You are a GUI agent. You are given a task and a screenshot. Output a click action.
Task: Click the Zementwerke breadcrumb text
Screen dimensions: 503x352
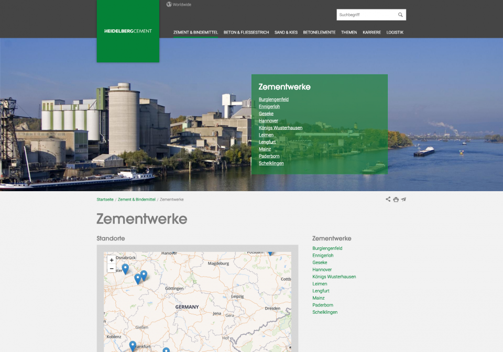(x=172, y=200)
